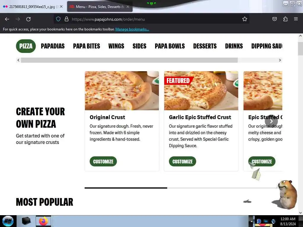Select the Menu - Pizza, Sides, Desserts tab
Screen dimensions: 303x227
[x=100, y=7]
